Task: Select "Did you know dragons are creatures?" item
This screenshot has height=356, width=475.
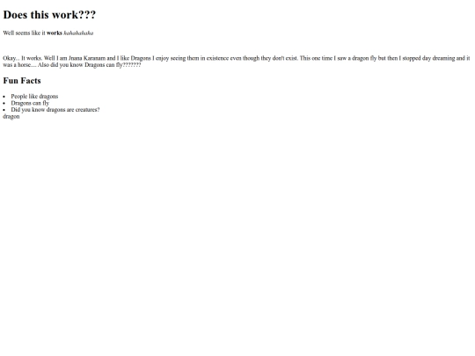Action: [55, 110]
